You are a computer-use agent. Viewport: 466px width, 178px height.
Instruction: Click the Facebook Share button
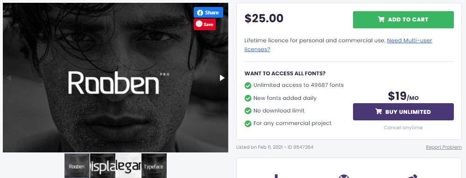tap(208, 13)
